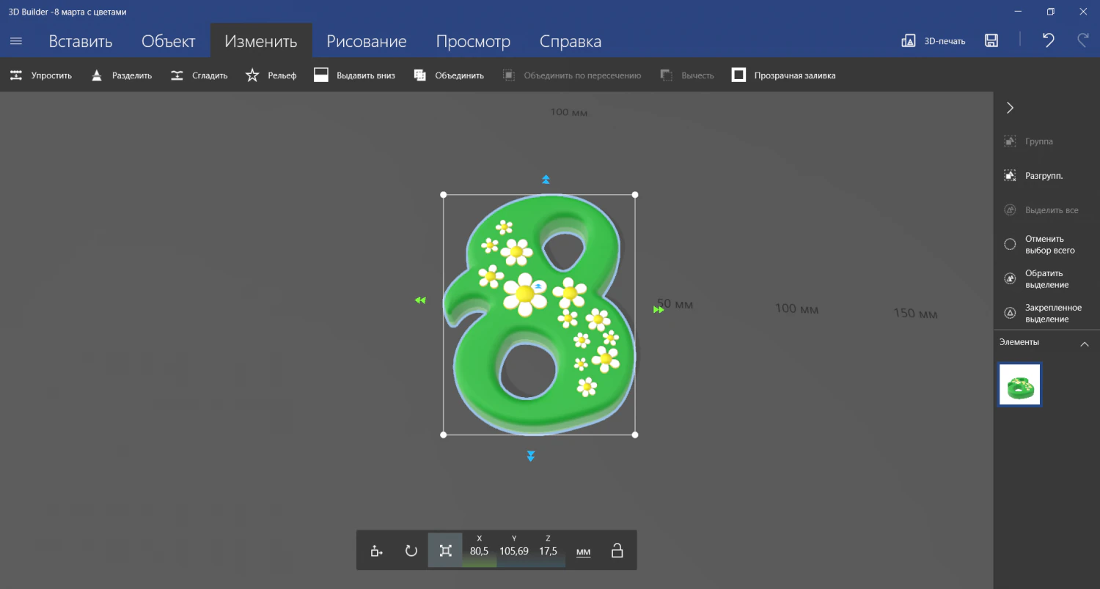The width and height of the screenshot is (1100, 589).
Task: Click Отменить выбор всего
Action: click(x=1040, y=245)
